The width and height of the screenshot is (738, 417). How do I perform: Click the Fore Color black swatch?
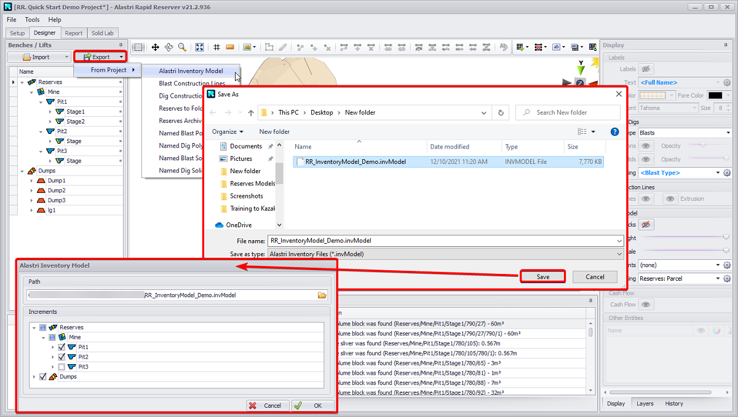pyautogui.click(x=715, y=95)
